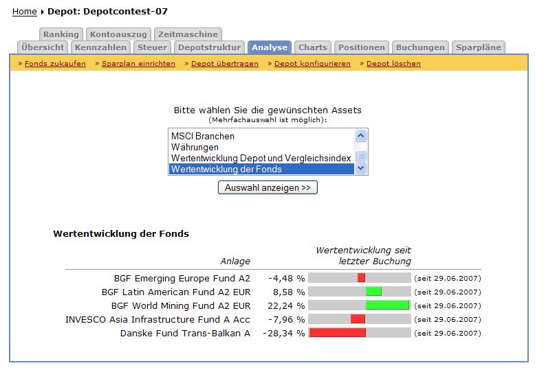This screenshot has height=383, width=557.
Task: Click Danske Fund Trans-Balkan A name
Action: click(x=185, y=334)
